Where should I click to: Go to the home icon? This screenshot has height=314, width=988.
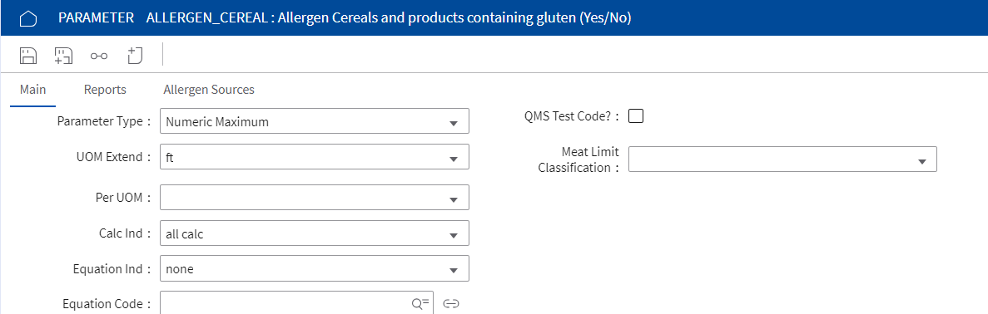pyautogui.click(x=28, y=18)
